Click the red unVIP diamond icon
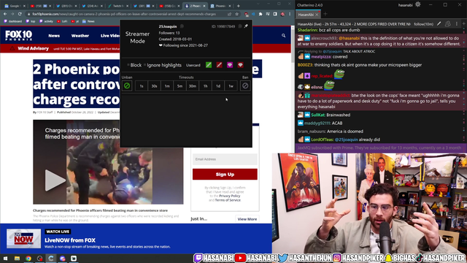 pos(240,65)
